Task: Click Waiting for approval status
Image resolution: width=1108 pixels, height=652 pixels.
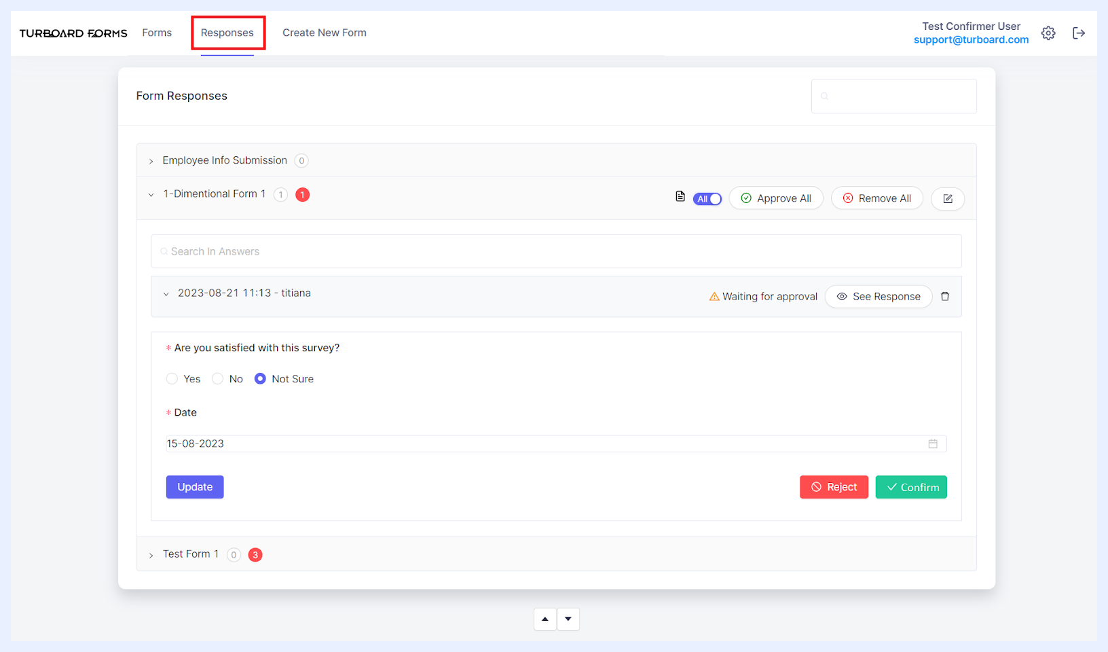Action: pyautogui.click(x=763, y=297)
